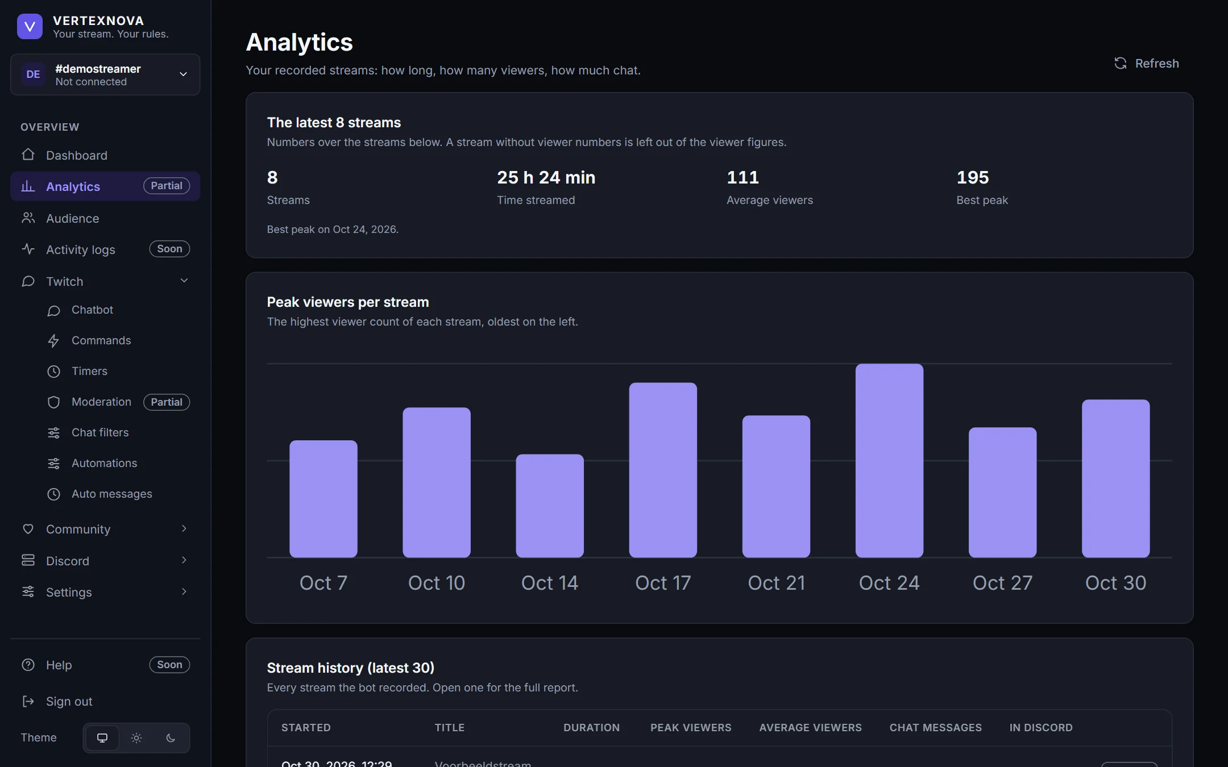Click the Chatbot speech bubble icon
The image size is (1228, 767).
tap(53, 310)
